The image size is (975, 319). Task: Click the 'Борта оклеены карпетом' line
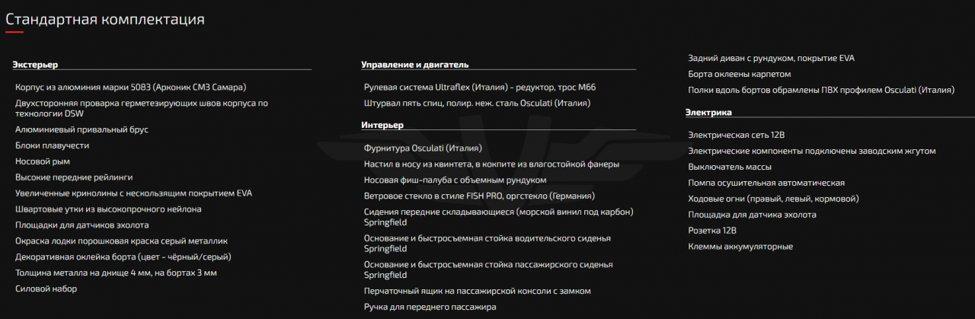(x=739, y=74)
